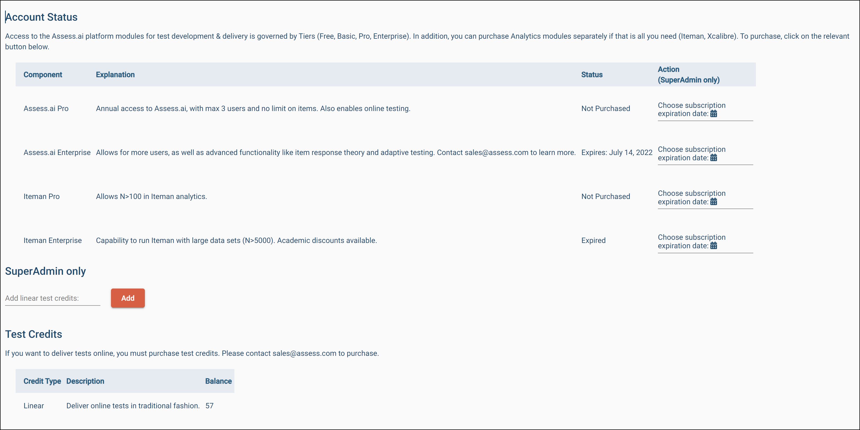Viewport: 860px width, 430px height.
Task: Click the Add button for linear test credits
Action: pyautogui.click(x=128, y=298)
